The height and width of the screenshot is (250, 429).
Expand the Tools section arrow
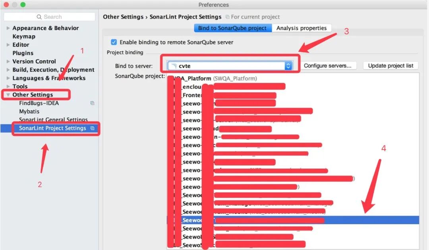point(8,87)
